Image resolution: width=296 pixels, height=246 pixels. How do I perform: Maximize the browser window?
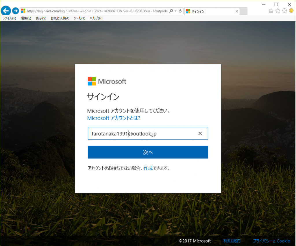(276, 4)
